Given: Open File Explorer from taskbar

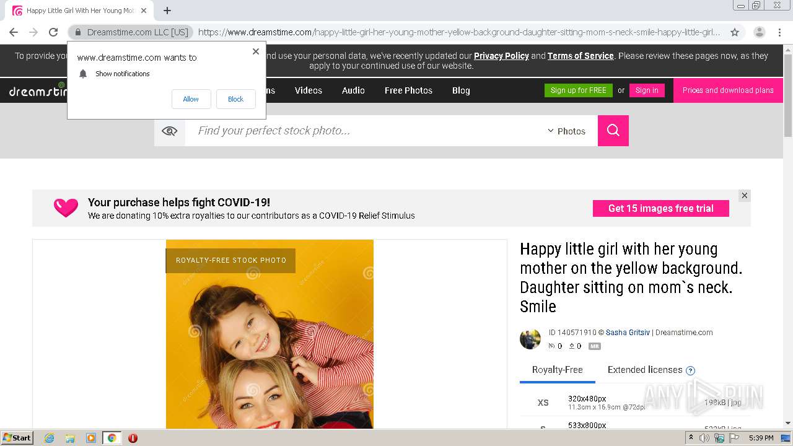Looking at the screenshot, I should [x=70, y=438].
